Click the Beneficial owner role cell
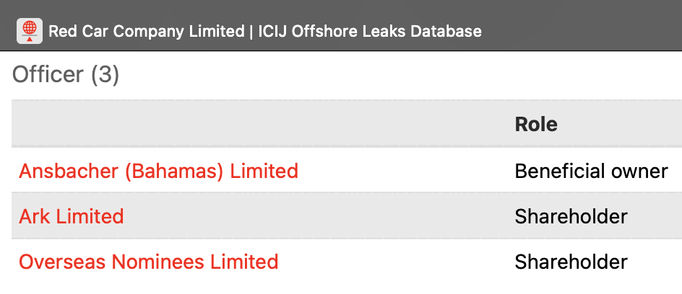Viewport: 682px width, 294px height. [591, 171]
